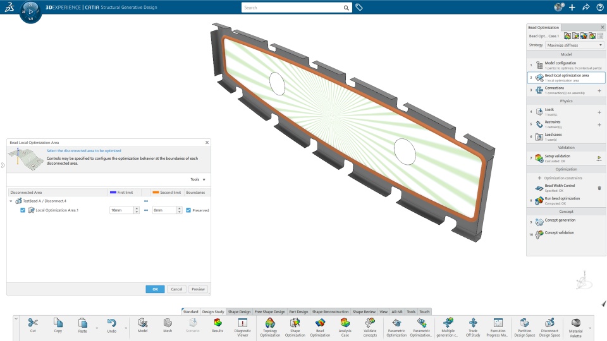Switch to the Free Shape Design tab

[x=270, y=311]
